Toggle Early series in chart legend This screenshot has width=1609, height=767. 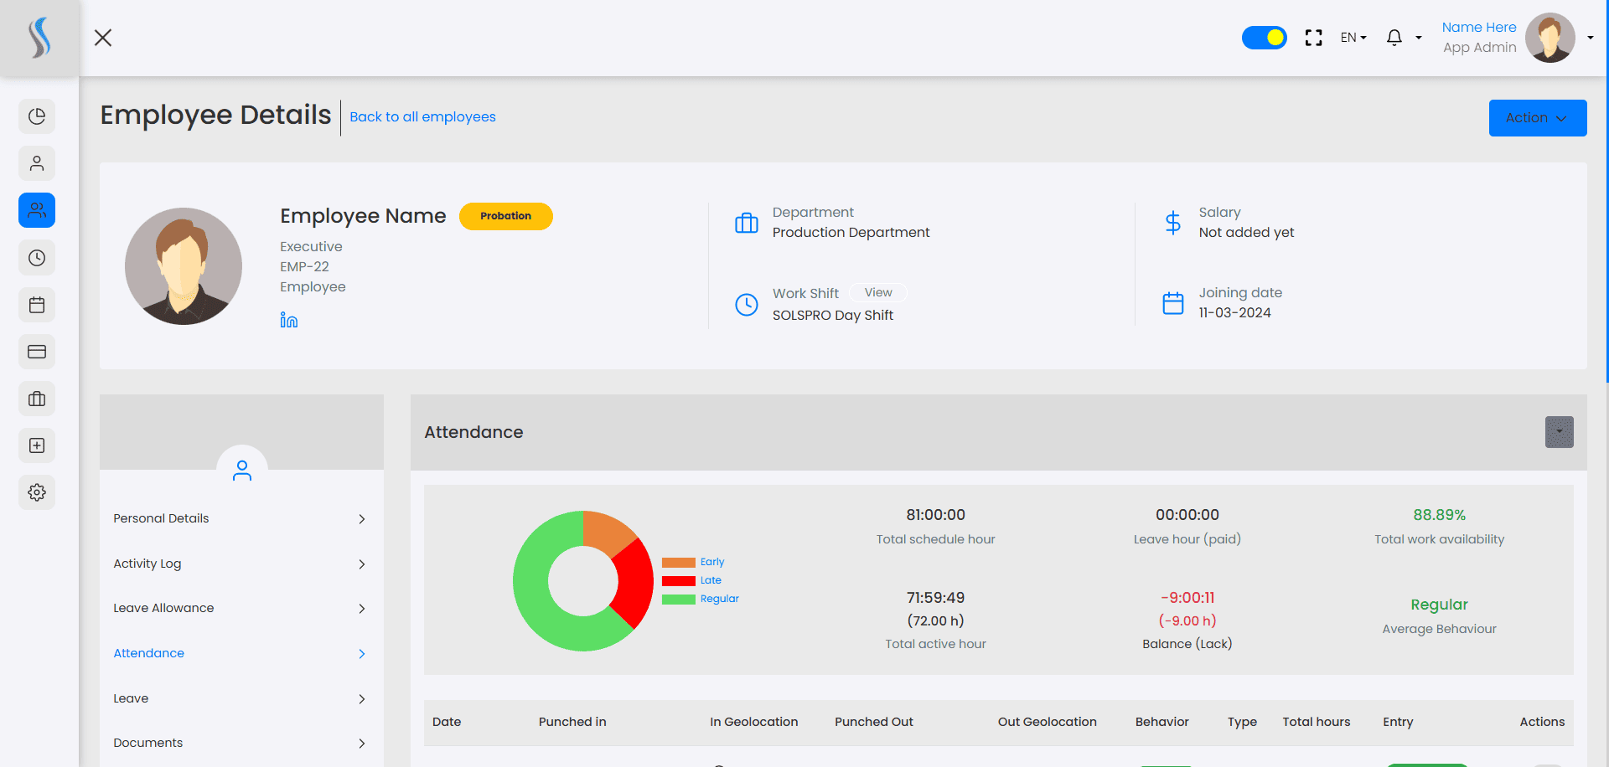coord(712,562)
